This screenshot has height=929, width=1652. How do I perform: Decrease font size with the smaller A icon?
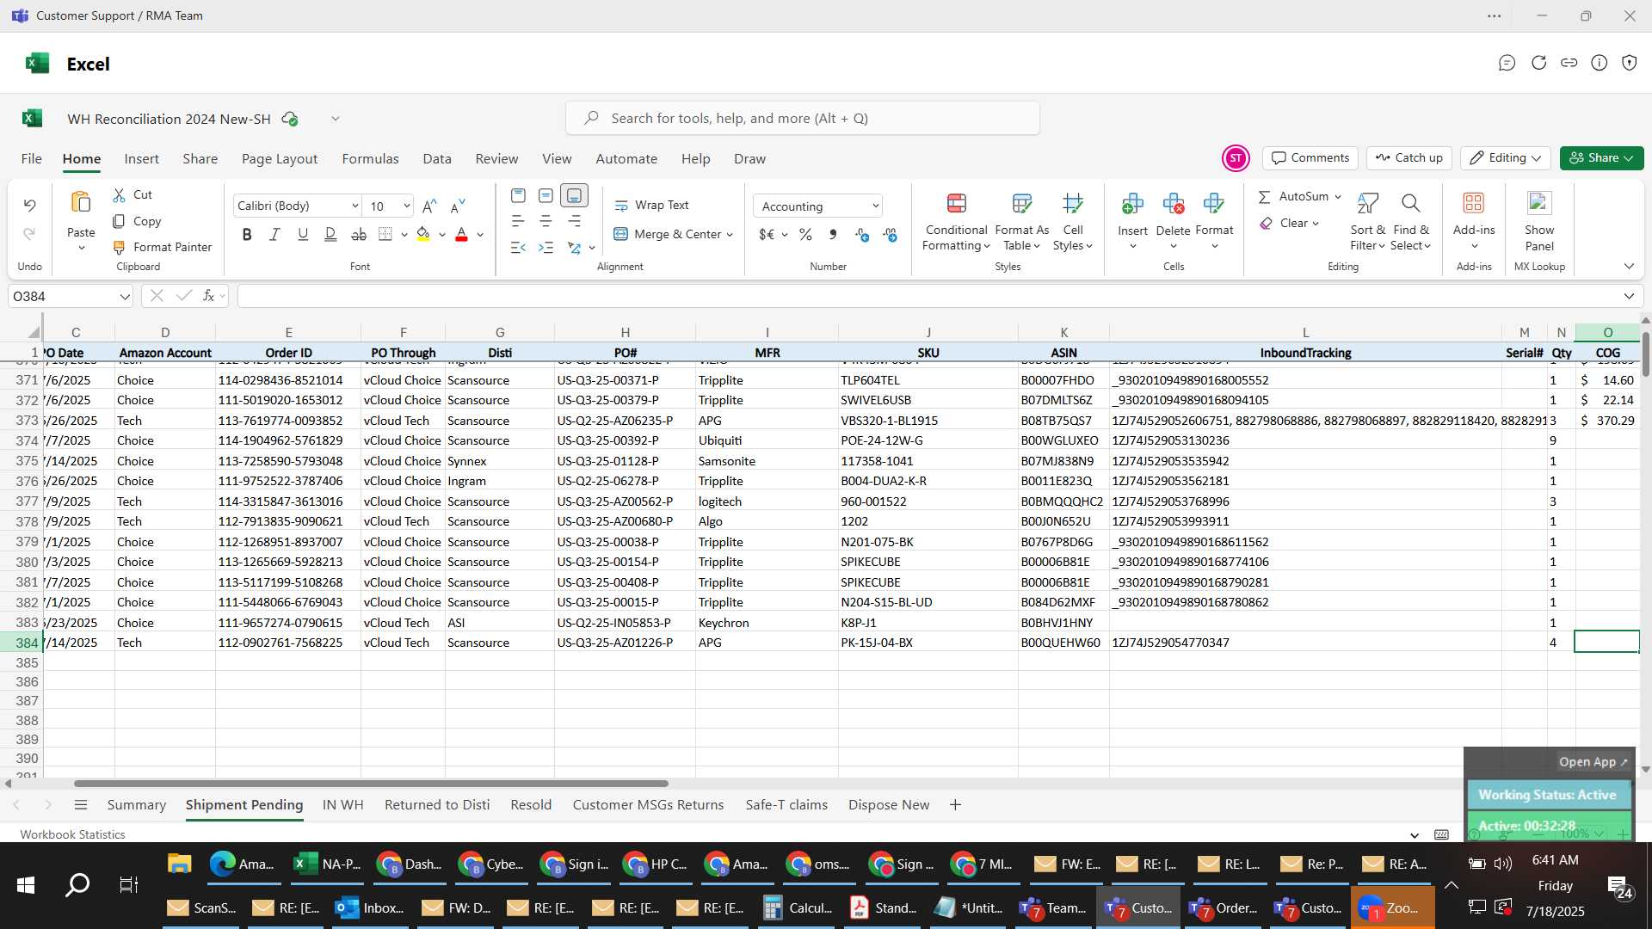[x=458, y=206]
